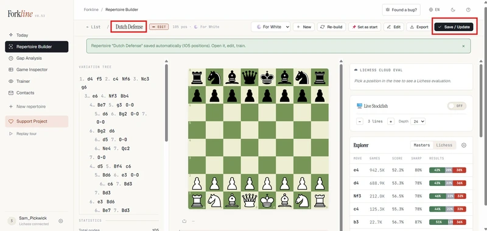Click Save / Update button
This screenshot has width=487, height=231.
click(x=454, y=27)
